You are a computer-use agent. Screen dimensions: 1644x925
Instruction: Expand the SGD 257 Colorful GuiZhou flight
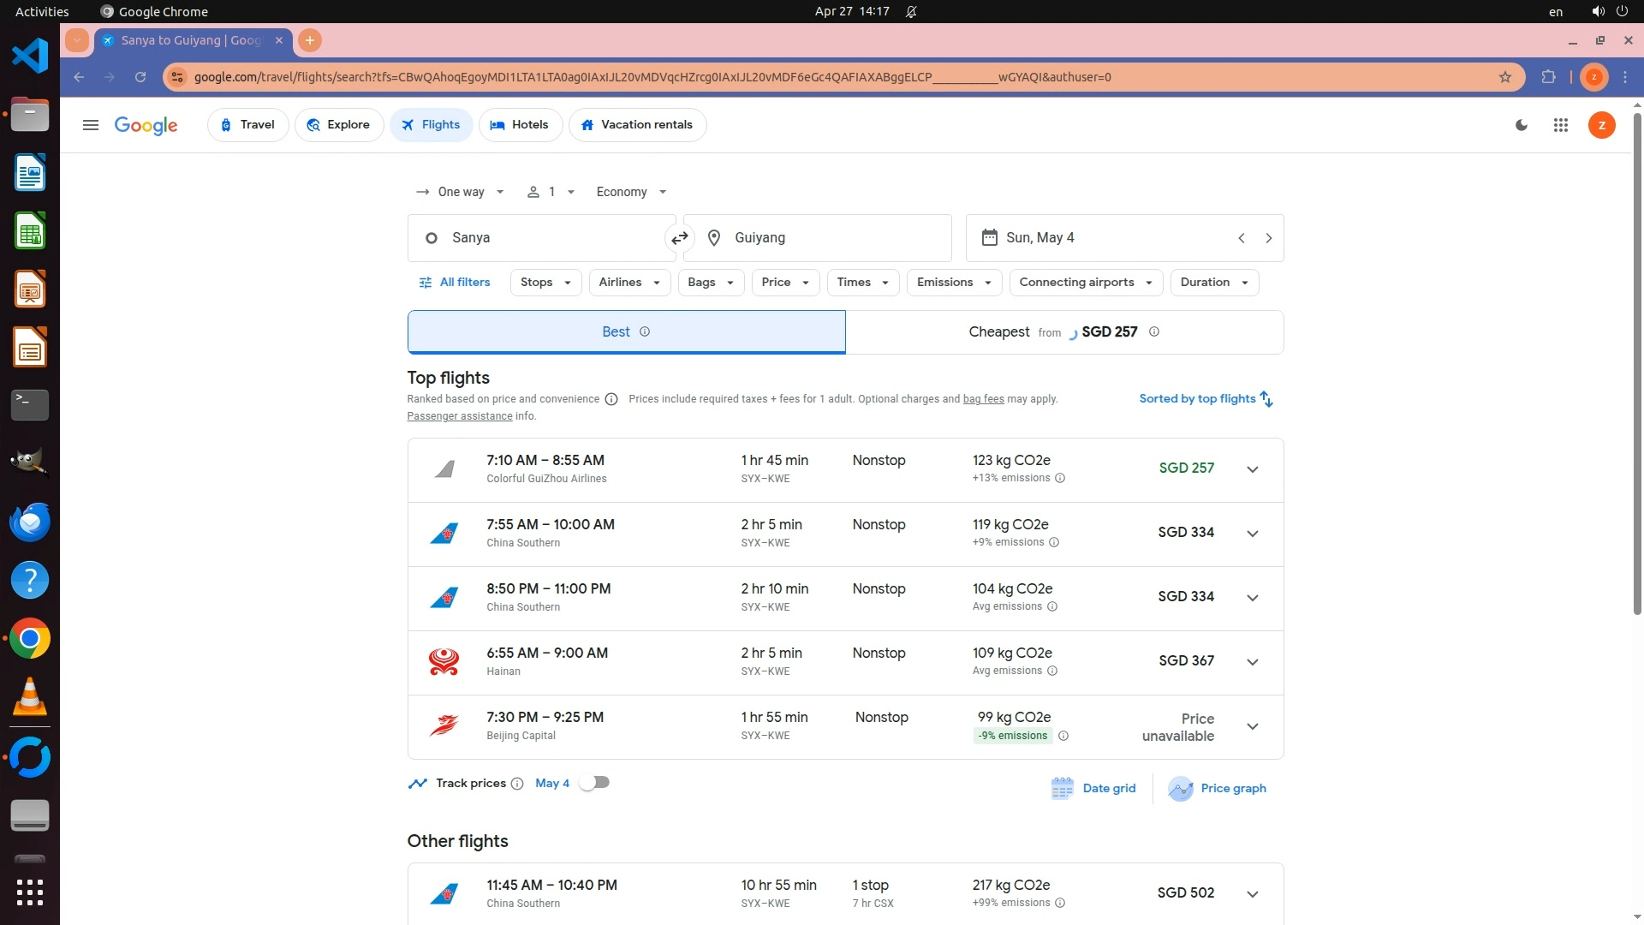coord(1252,469)
